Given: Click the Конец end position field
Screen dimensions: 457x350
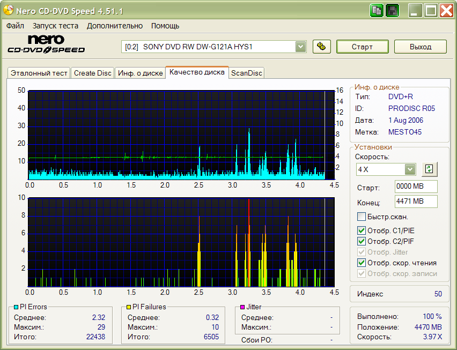Looking at the screenshot, I should coord(416,202).
